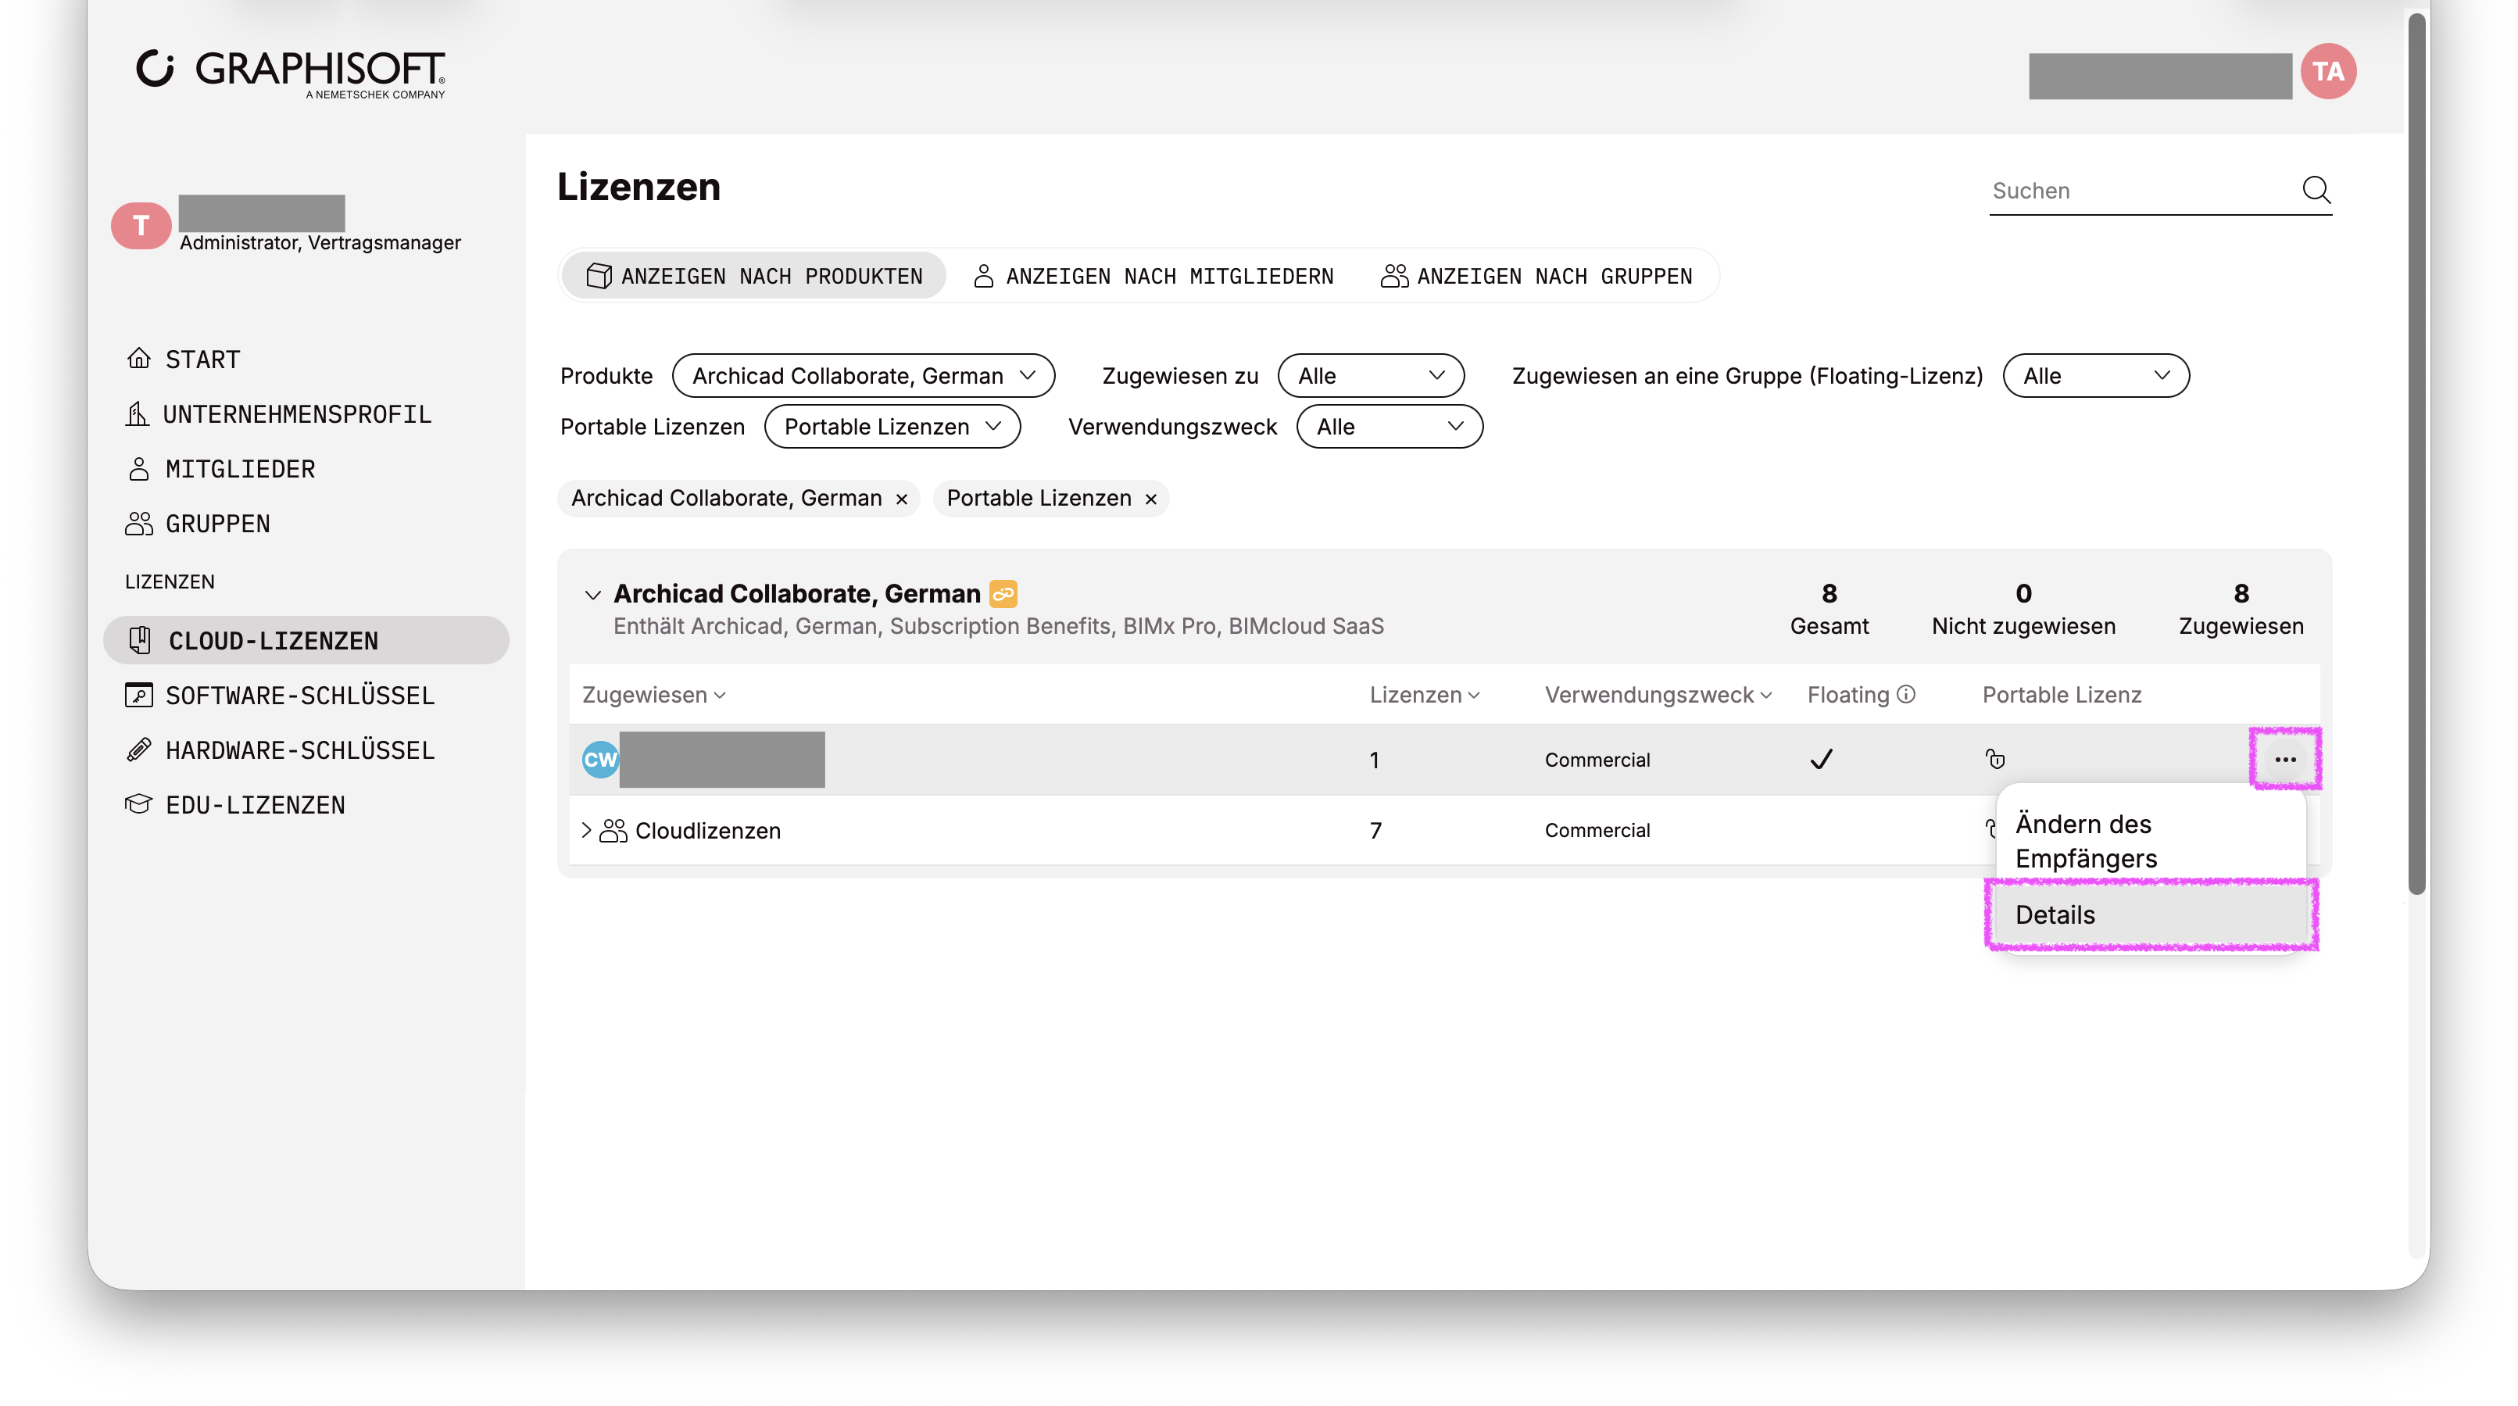Open Gruppen in the sidebar

tap(198, 523)
